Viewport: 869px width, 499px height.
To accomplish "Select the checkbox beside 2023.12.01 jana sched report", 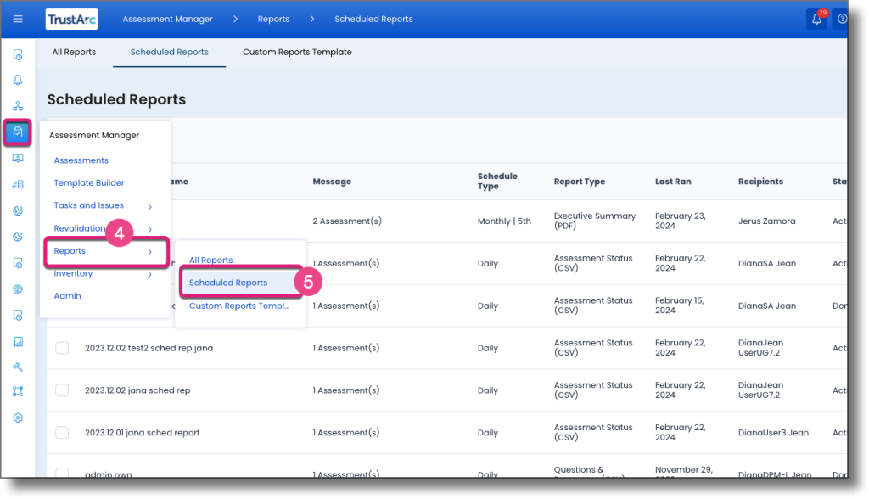I will click(x=62, y=432).
